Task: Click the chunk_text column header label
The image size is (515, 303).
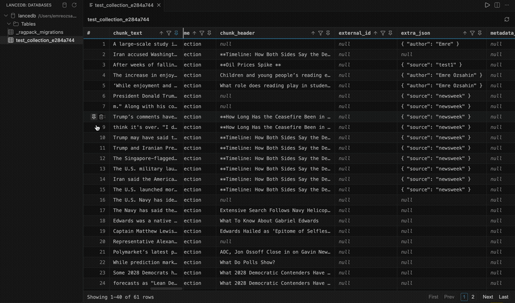Action: click(x=127, y=33)
